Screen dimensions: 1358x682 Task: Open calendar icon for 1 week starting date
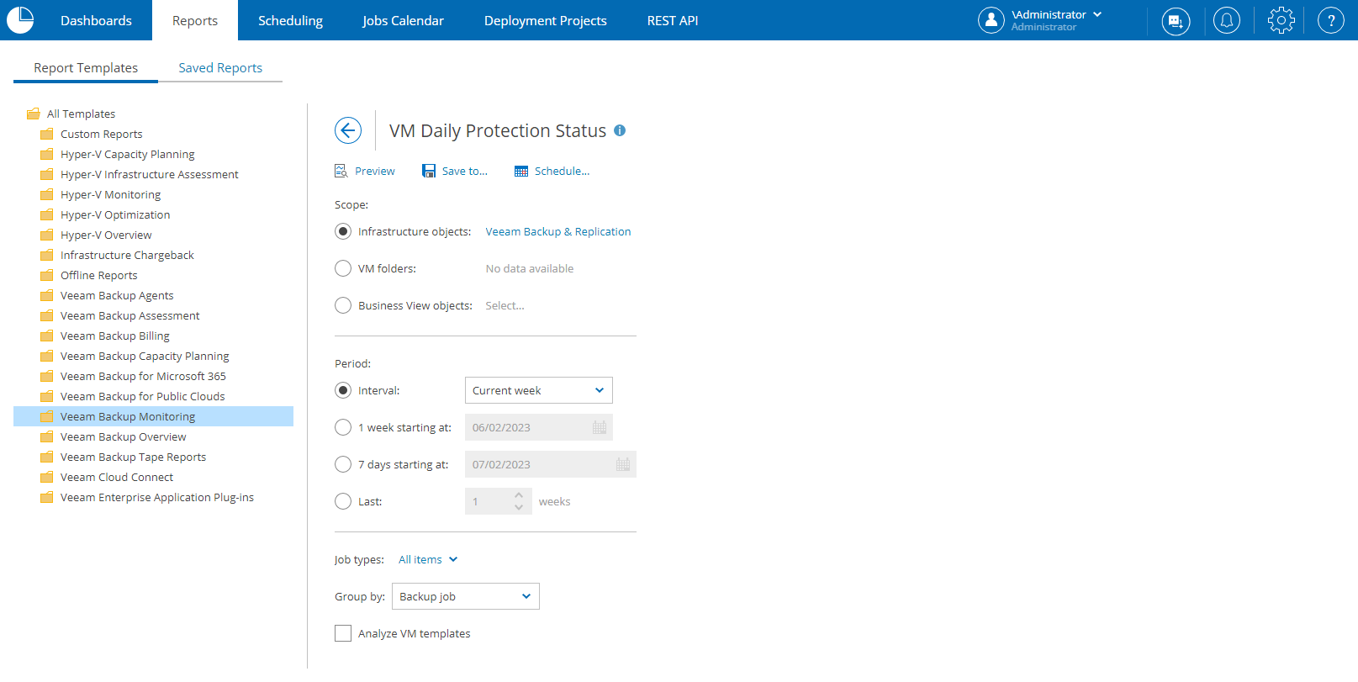[600, 427]
